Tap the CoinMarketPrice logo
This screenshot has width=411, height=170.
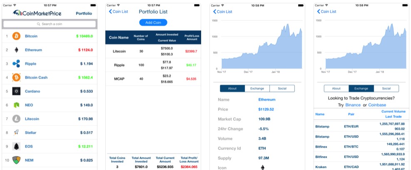click(x=37, y=13)
